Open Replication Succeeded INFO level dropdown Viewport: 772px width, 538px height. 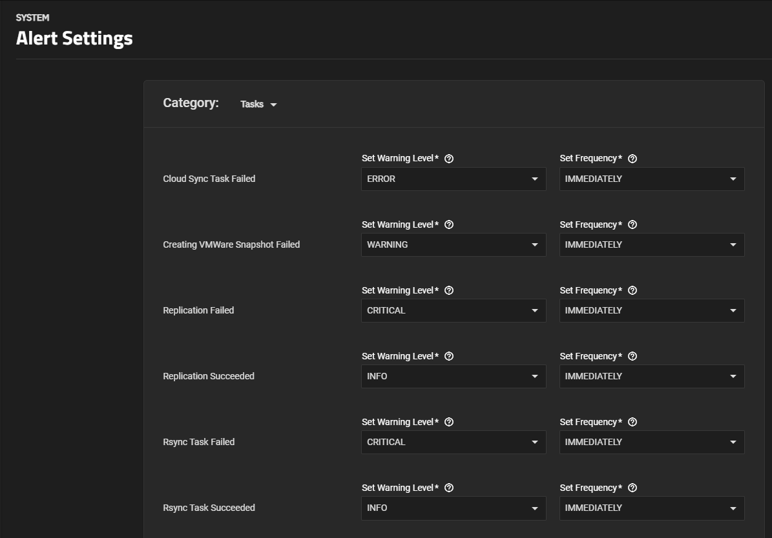tap(453, 377)
